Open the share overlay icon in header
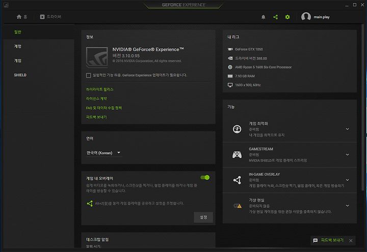This screenshot has width=367, height=252. pyautogui.click(x=275, y=17)
